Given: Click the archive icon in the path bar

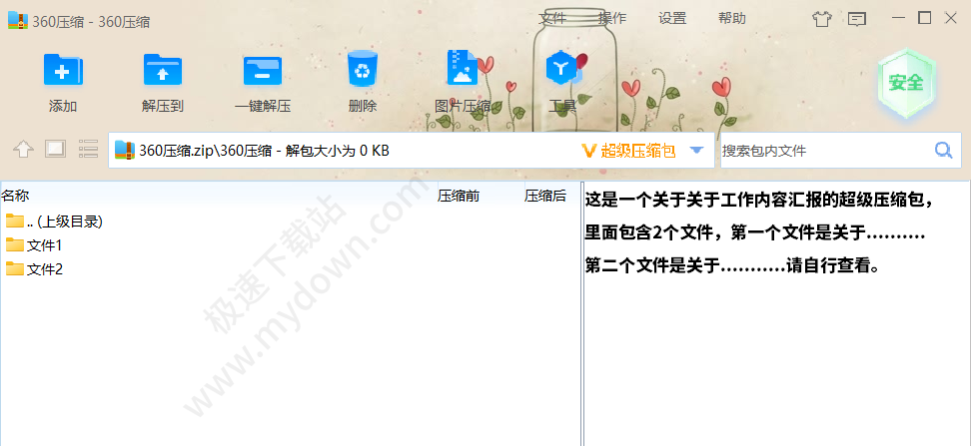Looking at the screenshot, I should point(125,150).
